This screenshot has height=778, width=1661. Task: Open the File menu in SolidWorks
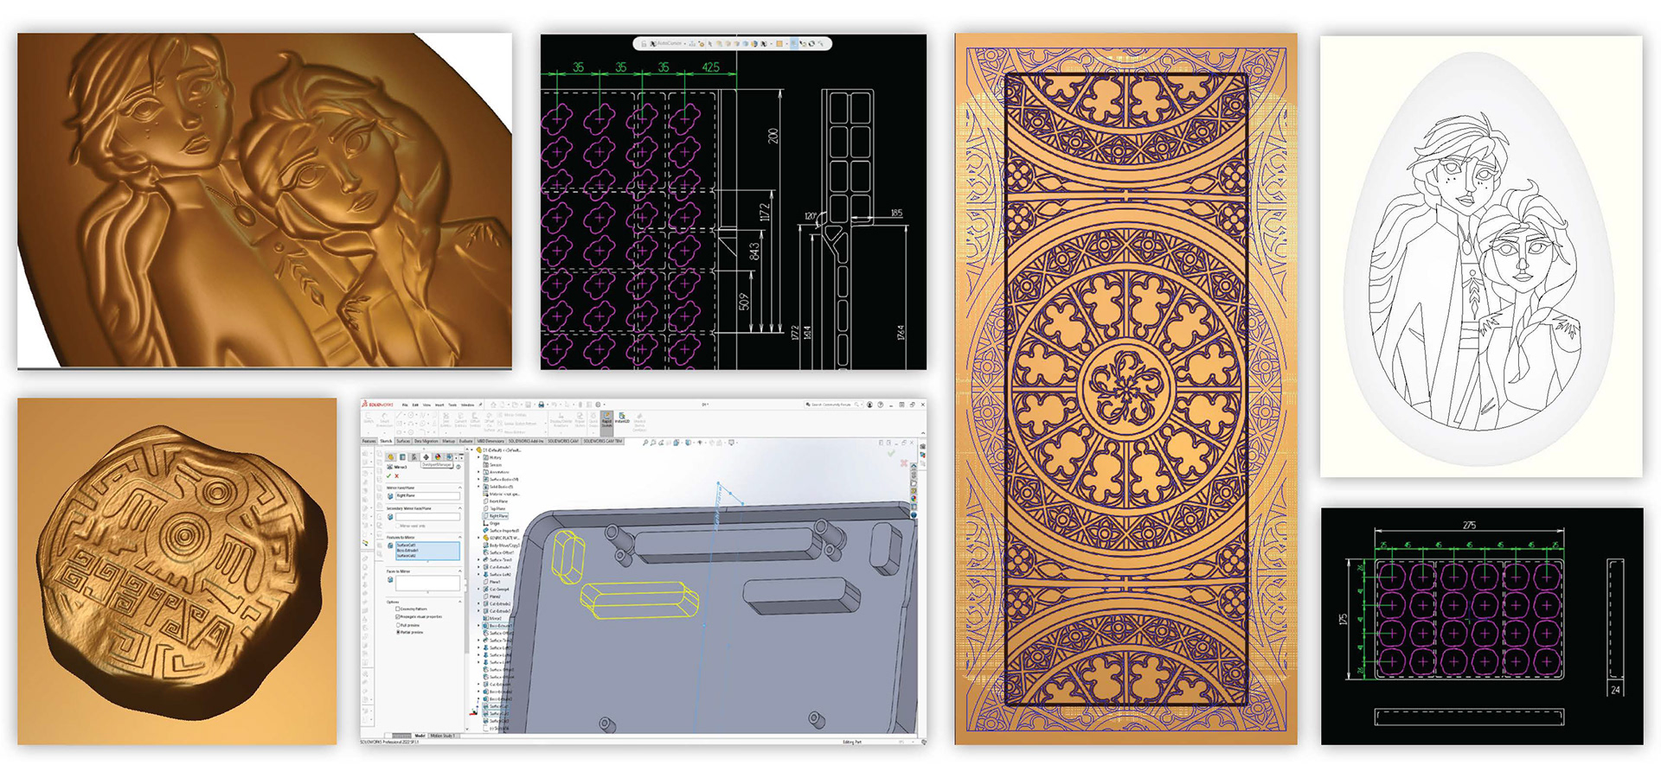405,405
